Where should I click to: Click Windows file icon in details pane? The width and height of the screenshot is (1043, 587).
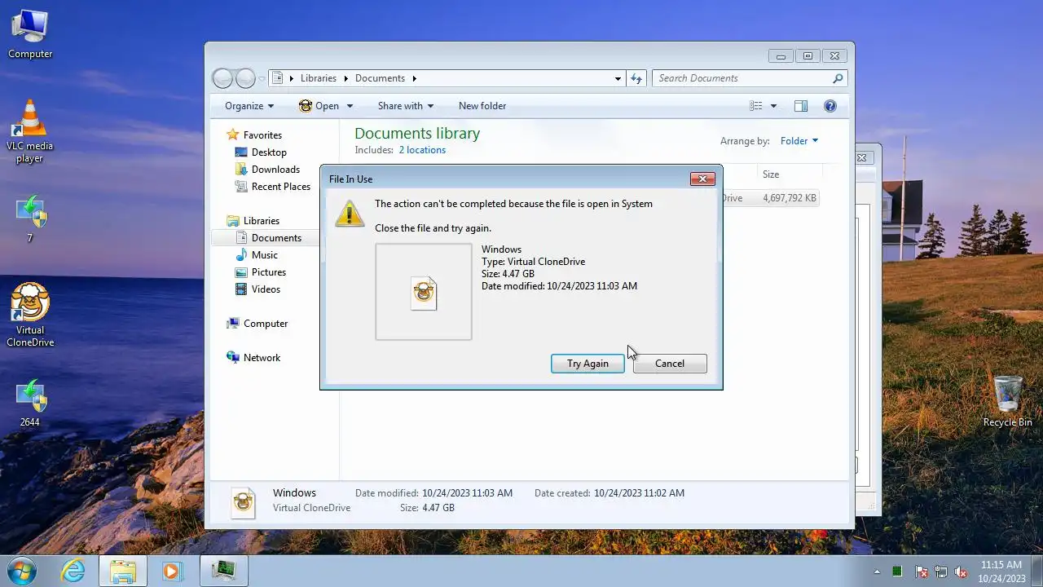(243, 501)
